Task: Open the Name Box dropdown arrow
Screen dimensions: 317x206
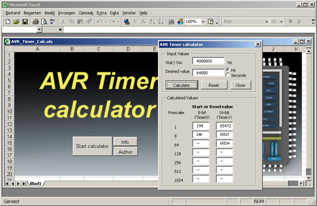Action: click(39, 30)
